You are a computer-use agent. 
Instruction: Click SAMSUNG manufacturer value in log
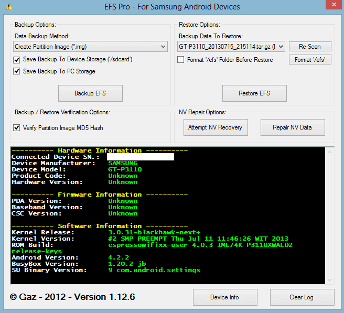click(123, 163)
